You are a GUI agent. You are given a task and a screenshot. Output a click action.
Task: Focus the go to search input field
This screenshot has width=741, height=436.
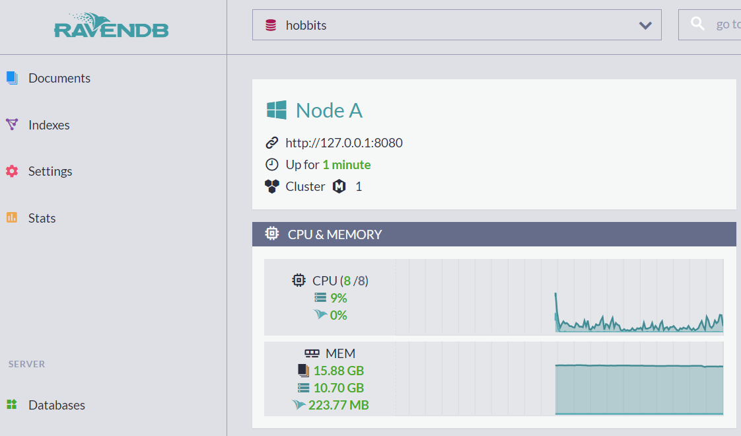pos(710,24)
